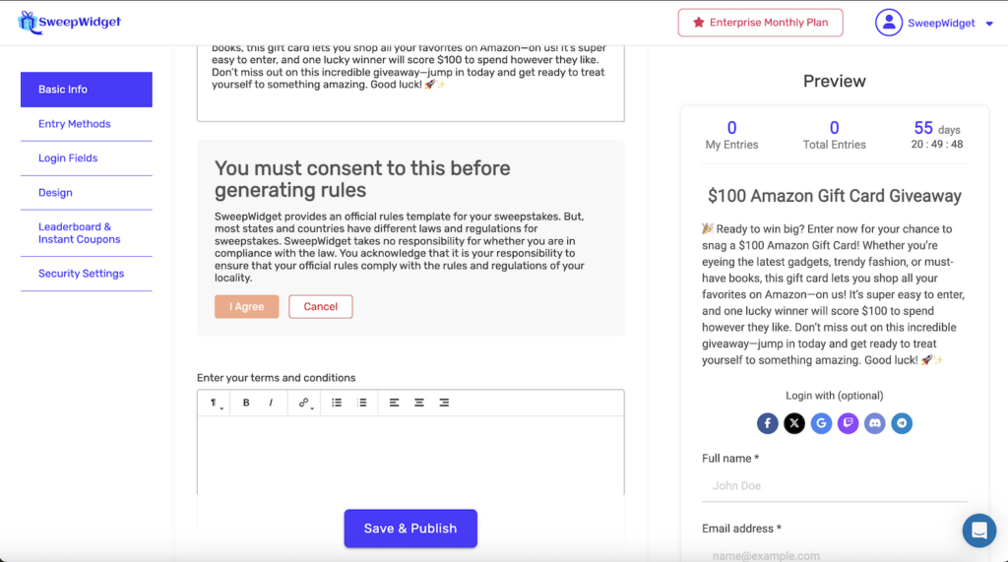Align terms text to the right
This screenshot has height=562, width=1008.
444,403
